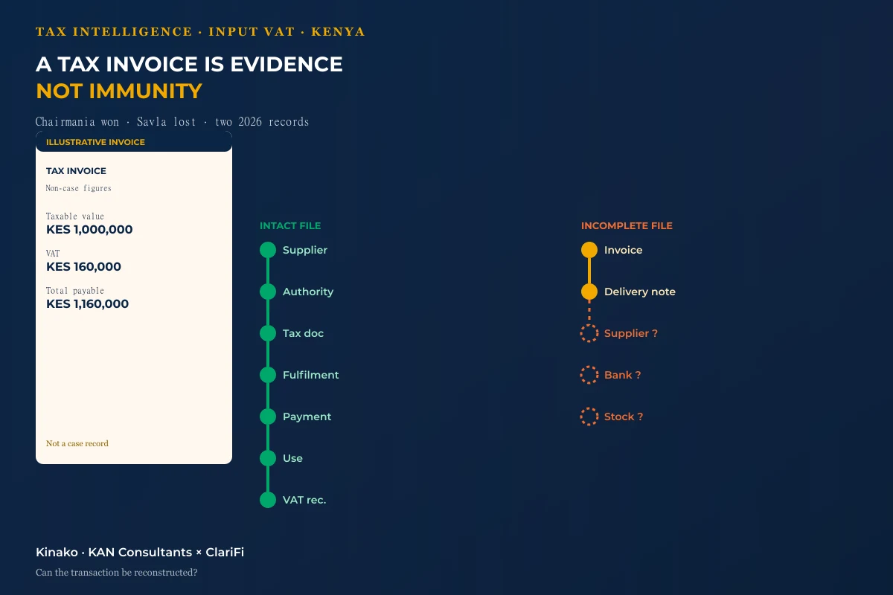The image size is (893, 595).
Task: Click the 'VAT rec.' label
Action: [x=304, y=500]
